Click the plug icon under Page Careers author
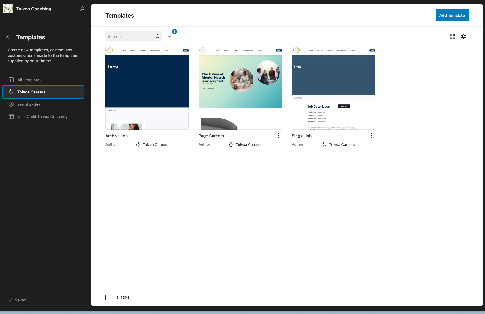Viewport: 485px width, 314px height. [x=231, y=145]
